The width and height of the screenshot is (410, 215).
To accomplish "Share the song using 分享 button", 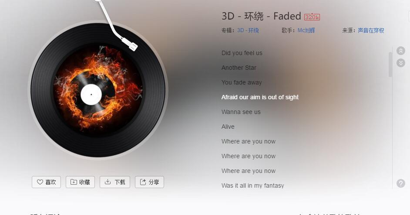I will point(149,182).
